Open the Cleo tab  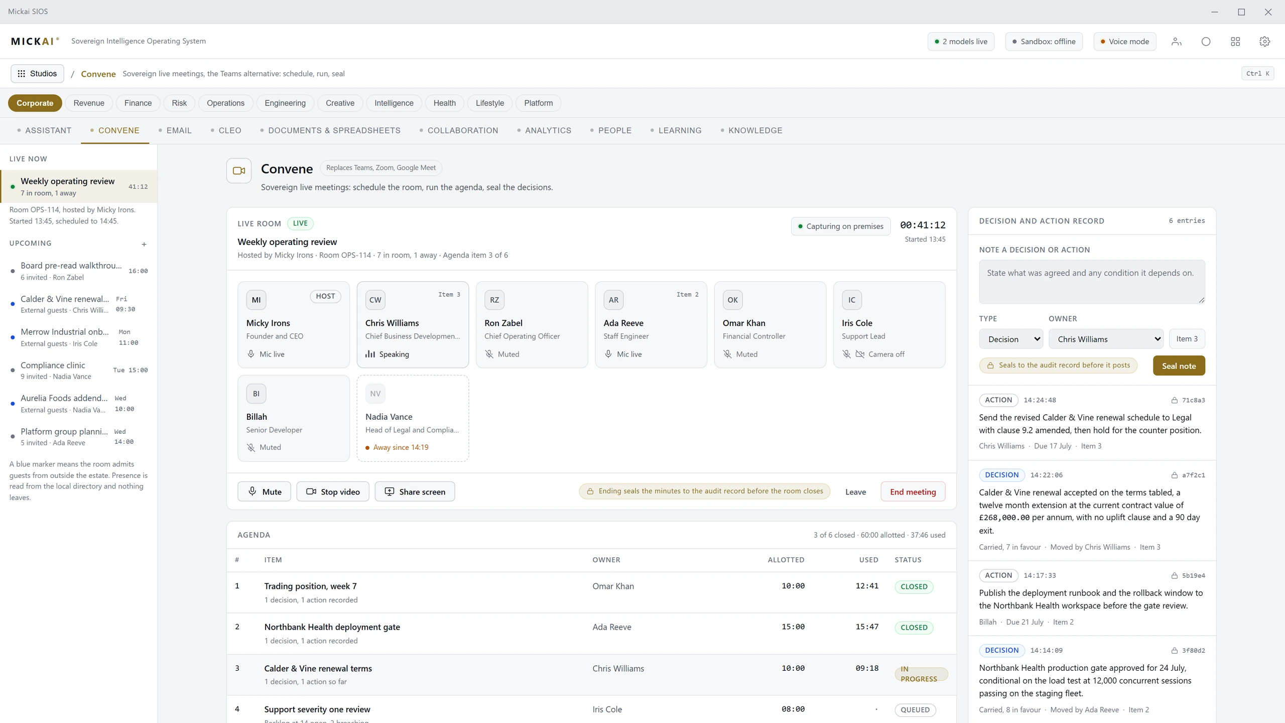coord(226,131)
